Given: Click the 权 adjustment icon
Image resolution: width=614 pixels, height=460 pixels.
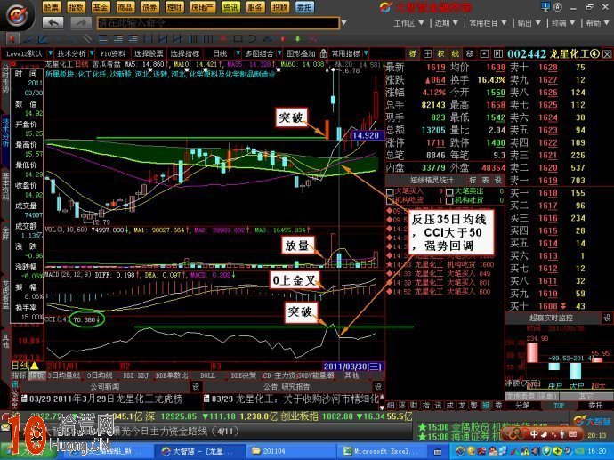Looking at the screenshot, I should (441, 53).
